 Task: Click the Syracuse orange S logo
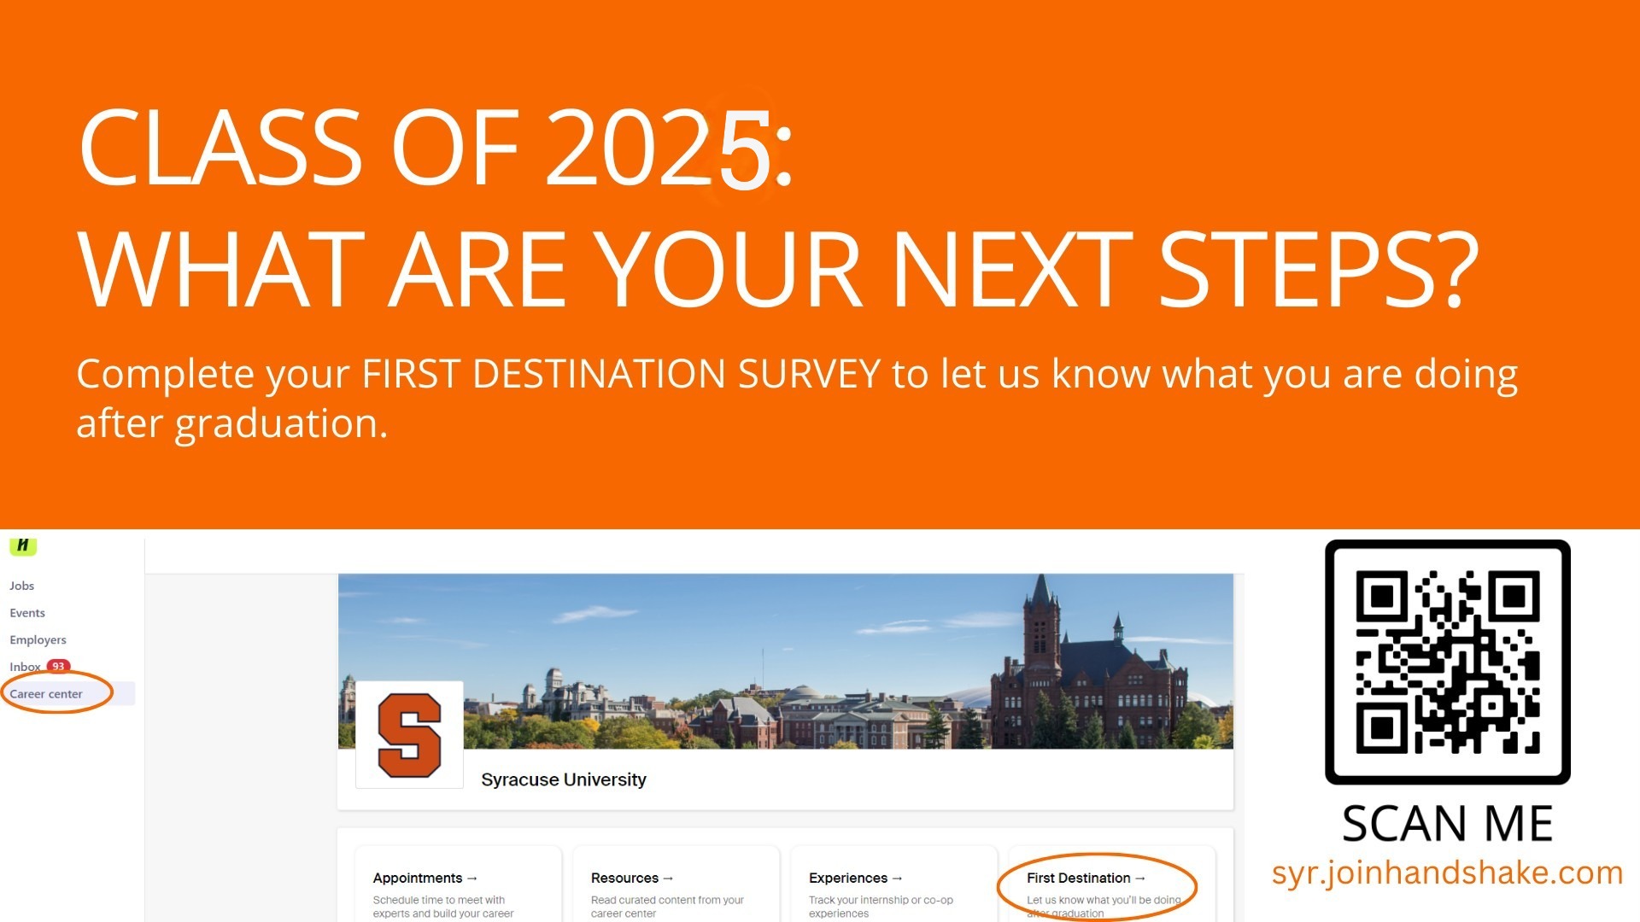click(409, 735)
